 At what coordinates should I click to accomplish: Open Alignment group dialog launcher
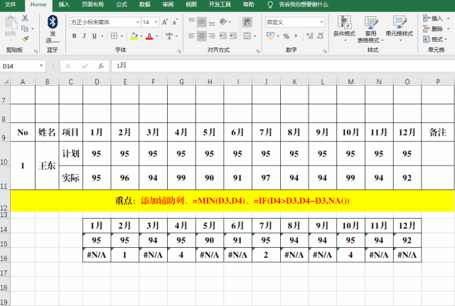(257, 51)
